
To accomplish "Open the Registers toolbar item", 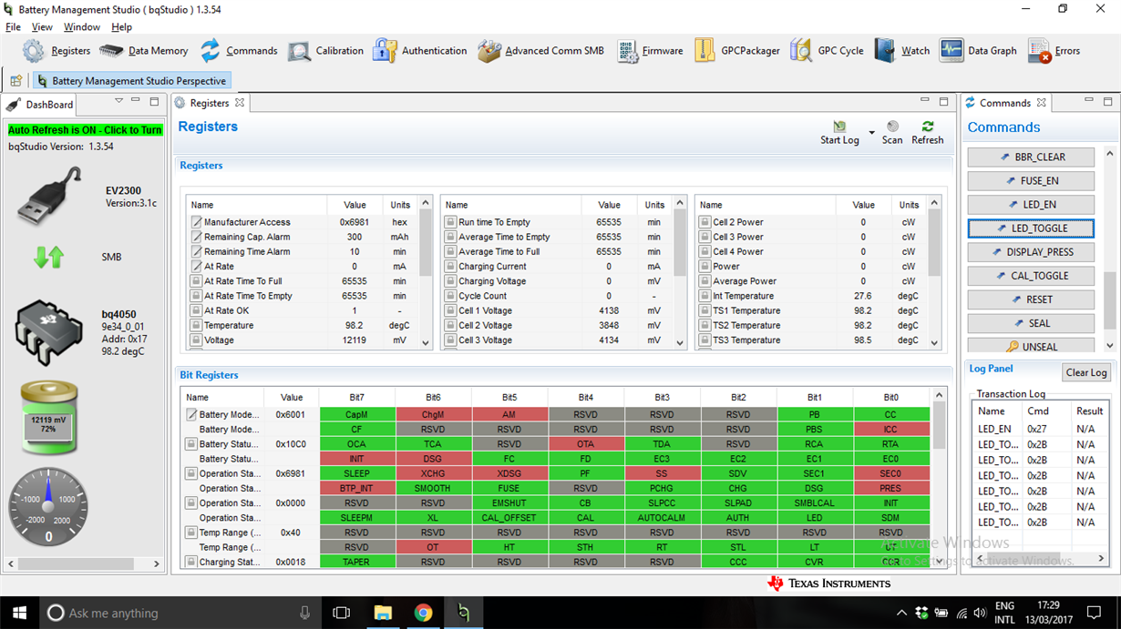I will coord(57,51).
